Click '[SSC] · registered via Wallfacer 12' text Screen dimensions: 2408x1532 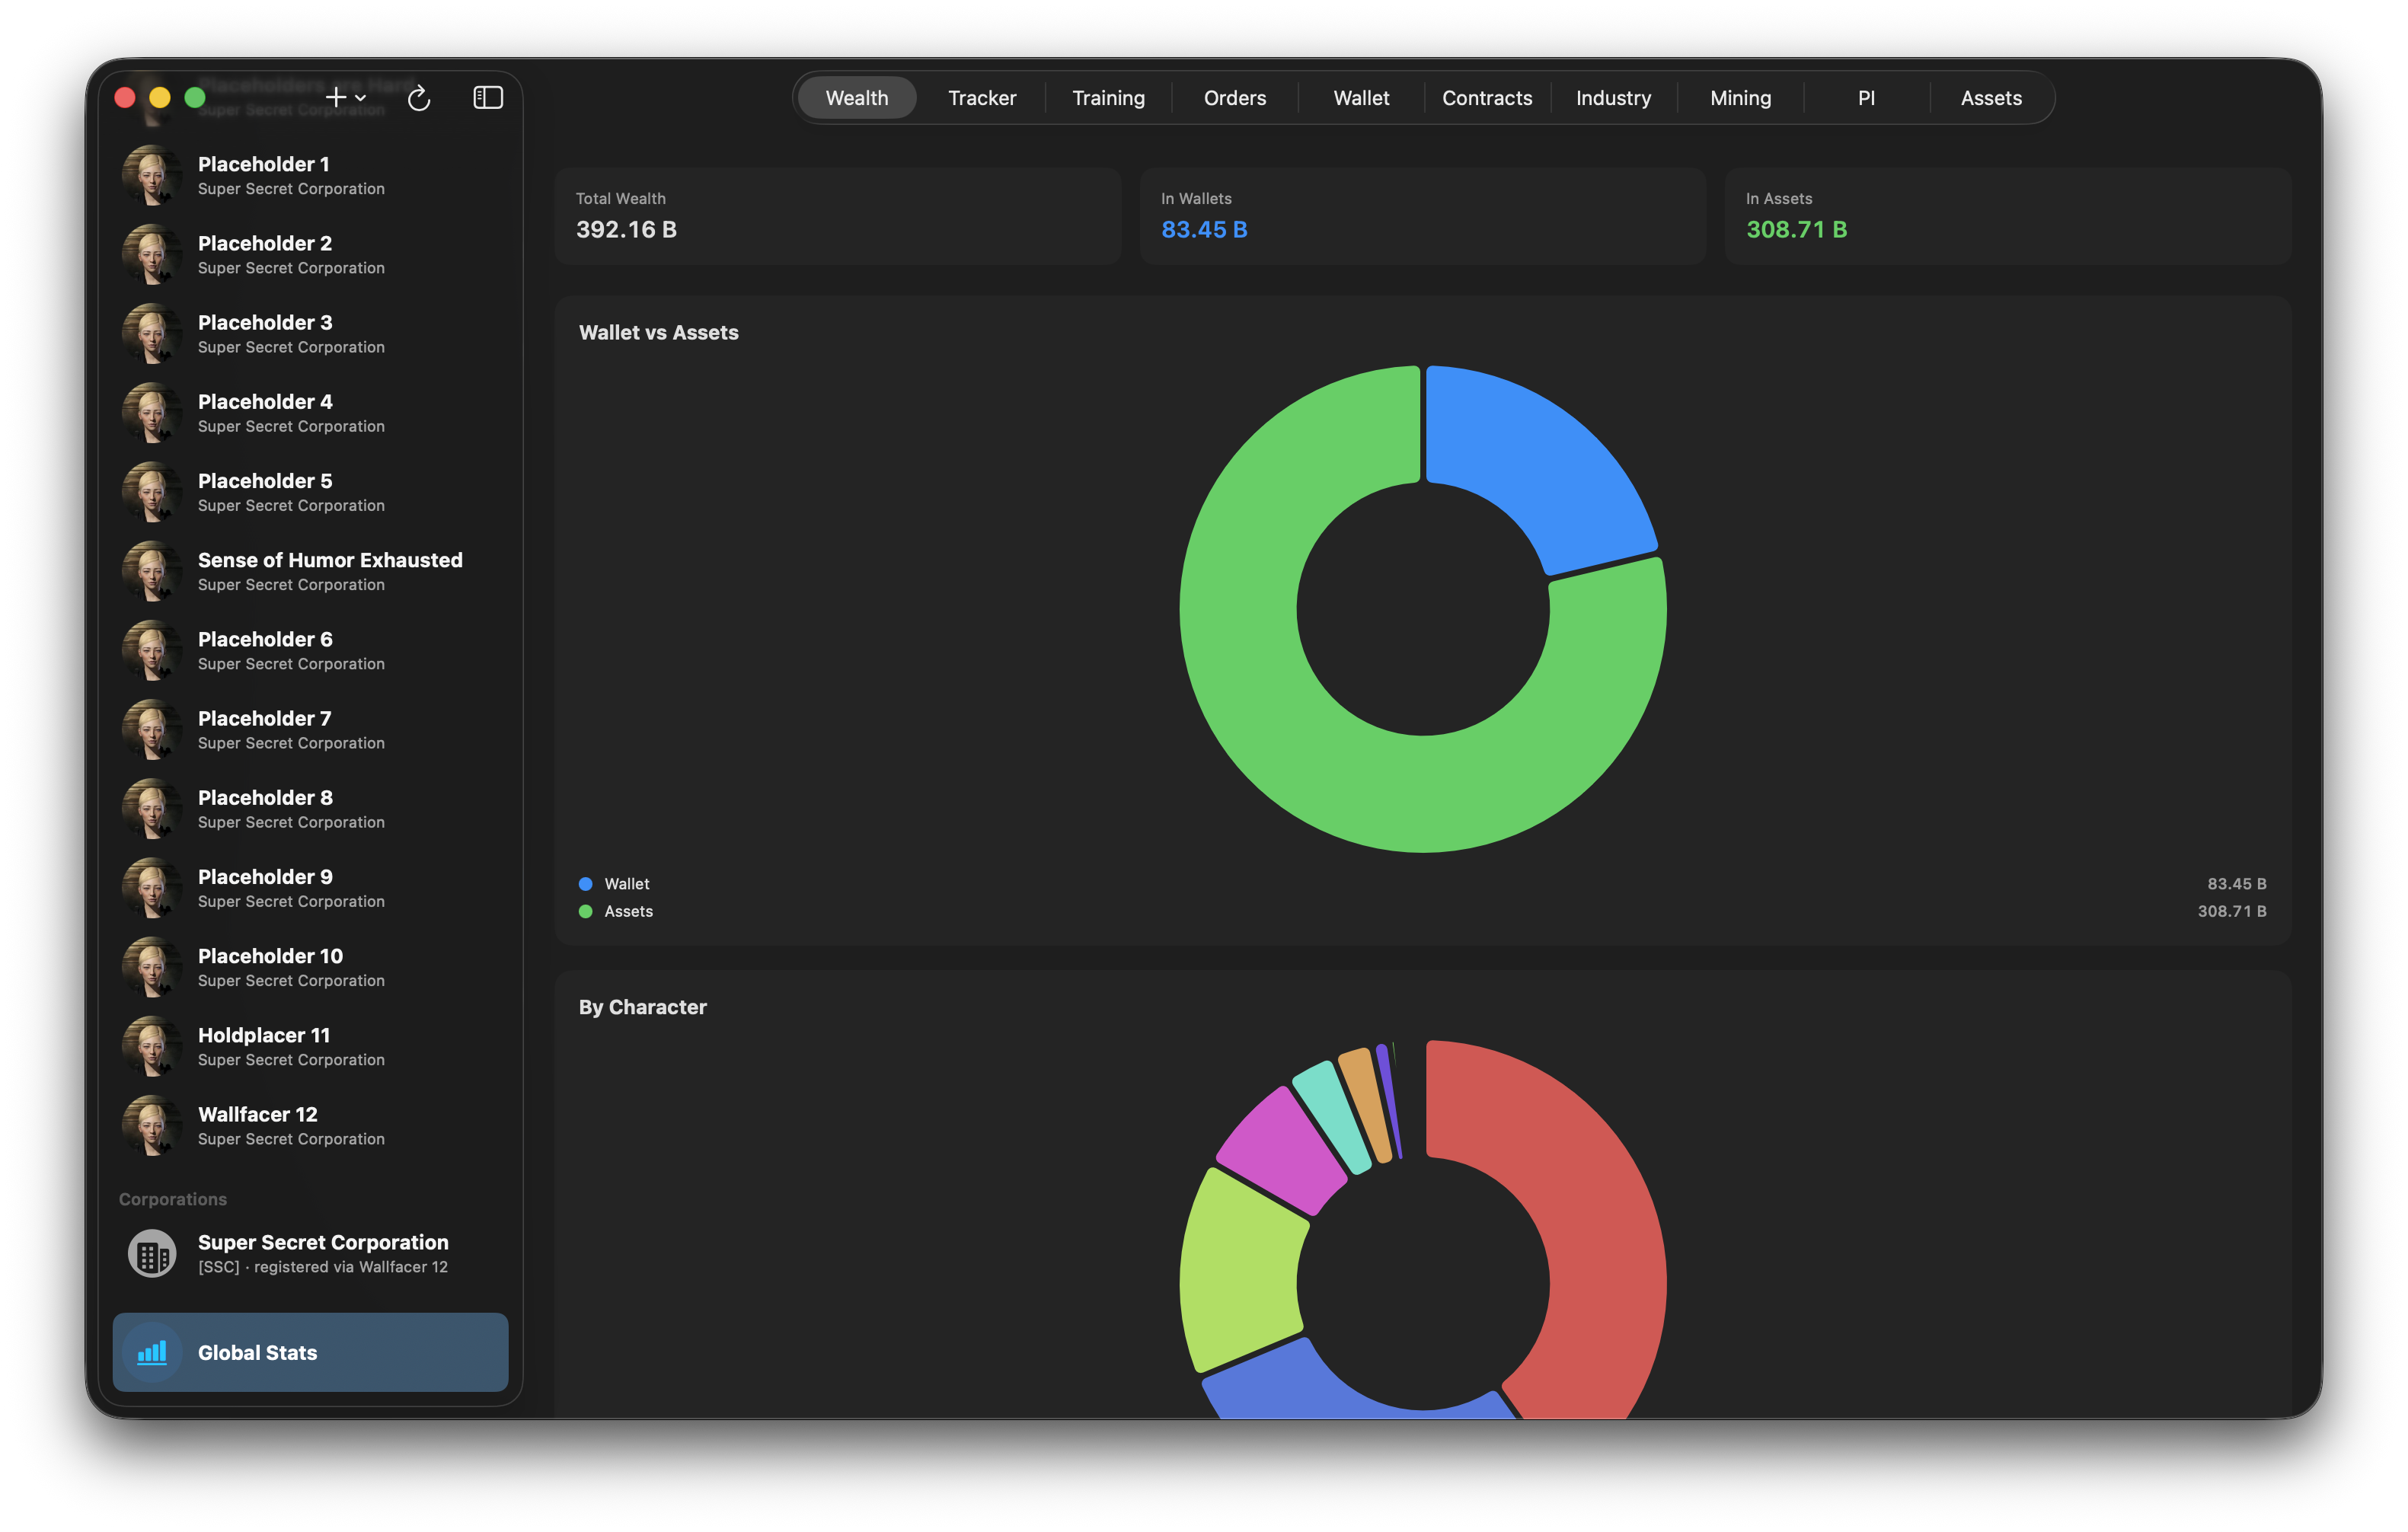pos(323,1267)
